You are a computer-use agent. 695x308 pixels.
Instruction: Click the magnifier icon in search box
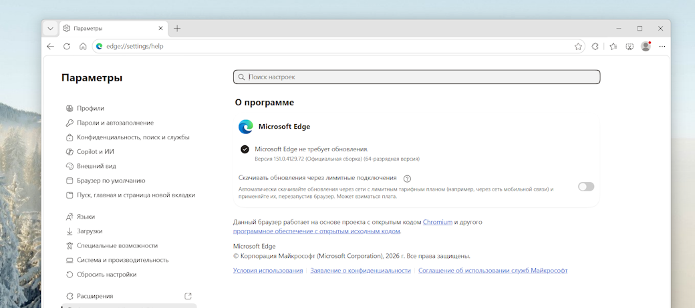(241, 77)
